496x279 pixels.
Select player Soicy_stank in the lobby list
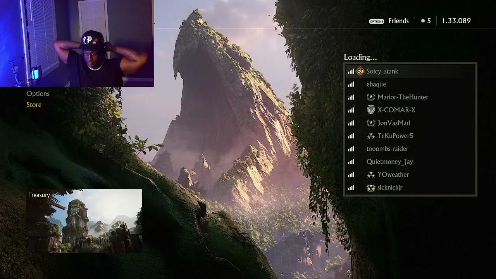point(410,71)
